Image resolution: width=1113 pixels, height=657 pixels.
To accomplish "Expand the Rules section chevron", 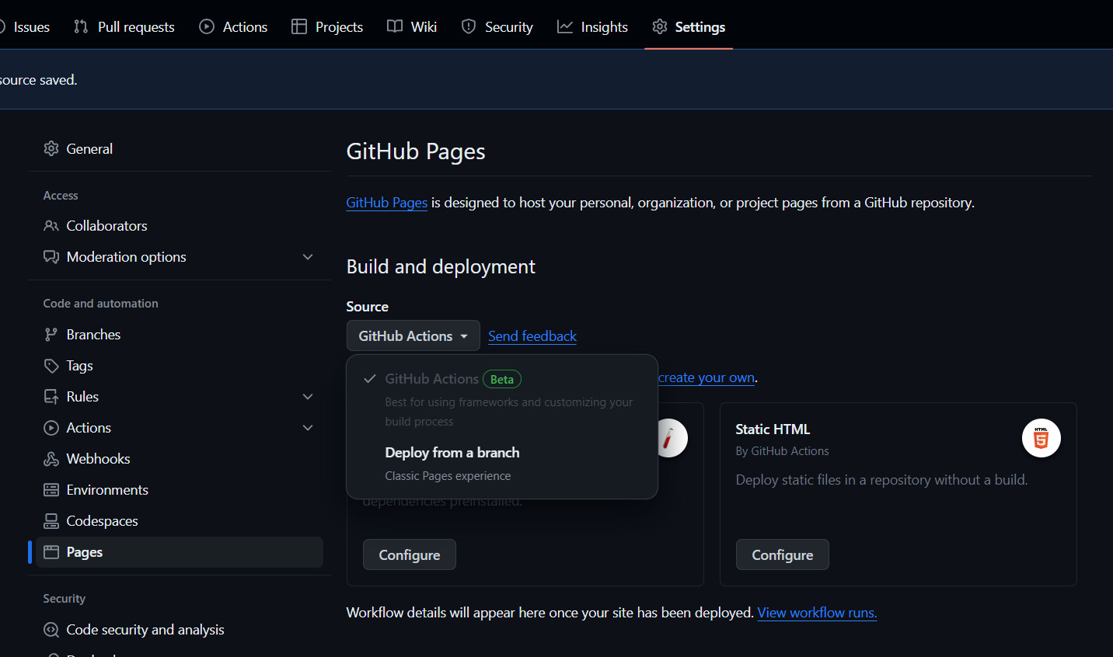I will 308,397.
